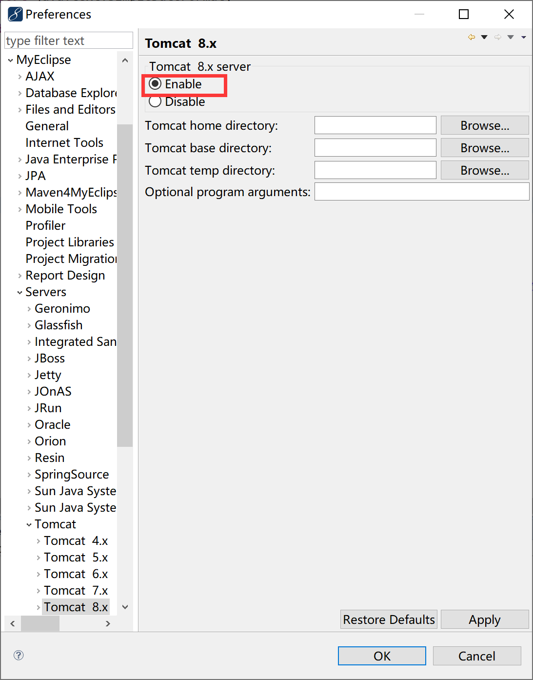This screenshot has width=533, height=680.
Task: Select the JOnAS server item
Action: point(53,391)
